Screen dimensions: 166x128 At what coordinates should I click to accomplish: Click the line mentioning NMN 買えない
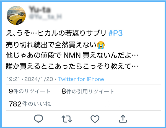click(x=72, y=55)
